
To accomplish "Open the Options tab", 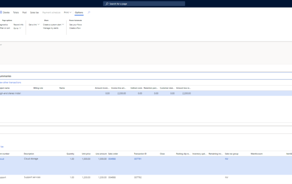I will 79,13.
